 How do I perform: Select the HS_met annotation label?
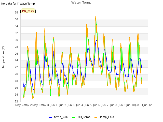[x=28, y=11]
